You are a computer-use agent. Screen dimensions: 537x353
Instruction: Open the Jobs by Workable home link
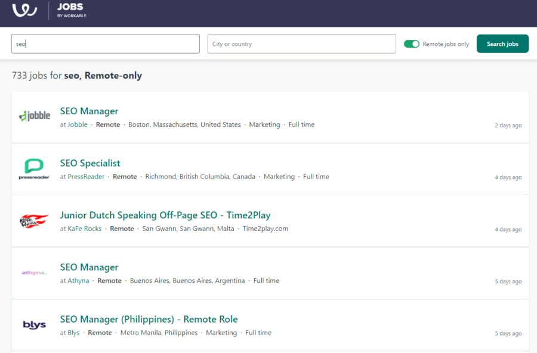tap(72, 10)
